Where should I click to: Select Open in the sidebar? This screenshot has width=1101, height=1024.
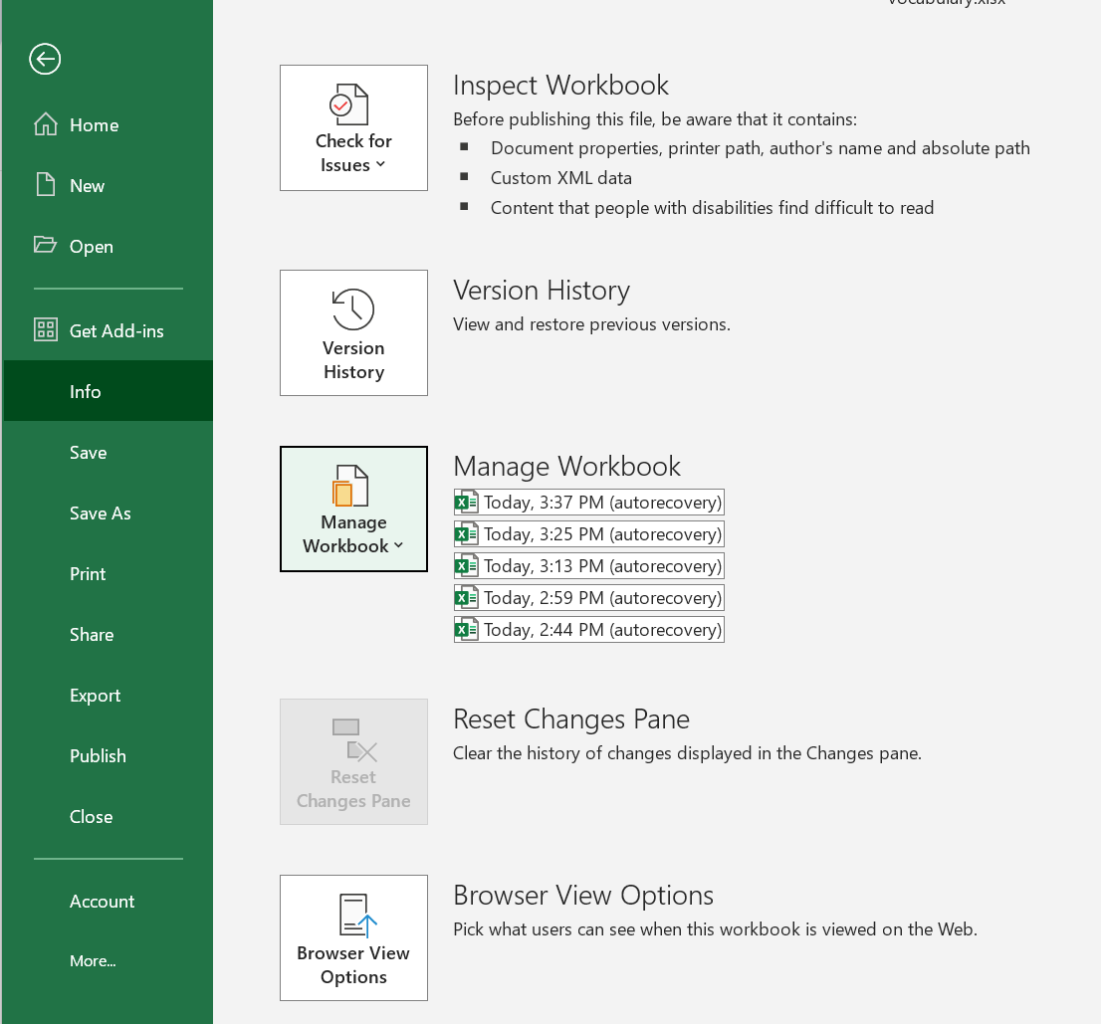[x=109, y=247]
